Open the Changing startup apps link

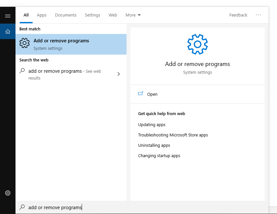pyautogui.click(x=159, y=155)
